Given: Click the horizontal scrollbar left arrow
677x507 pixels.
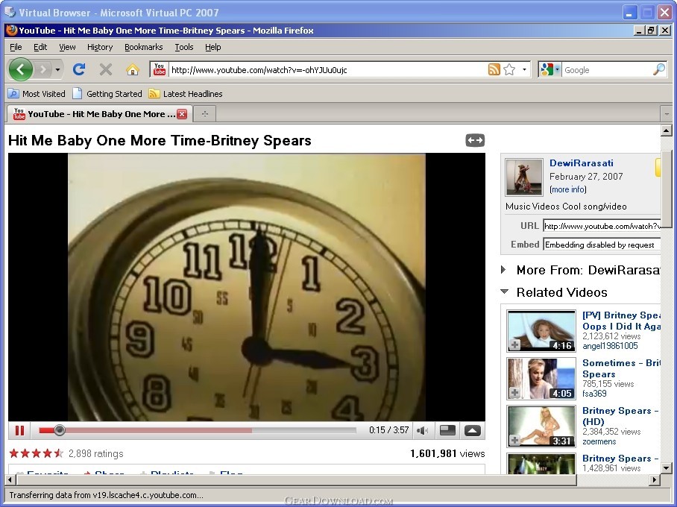Looking at the screenshot, I should 10,479.
